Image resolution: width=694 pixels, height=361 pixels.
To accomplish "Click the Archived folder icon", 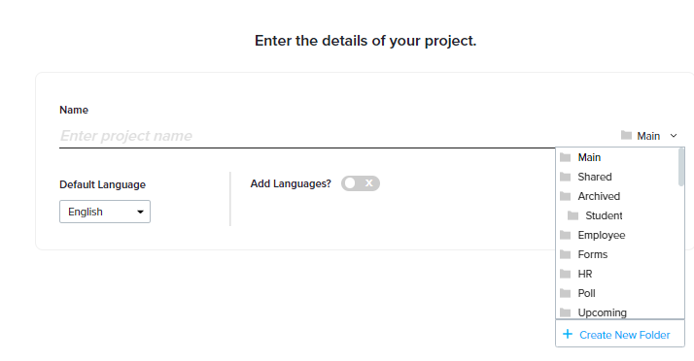I will pyautogui.click(x=565, y=196).
